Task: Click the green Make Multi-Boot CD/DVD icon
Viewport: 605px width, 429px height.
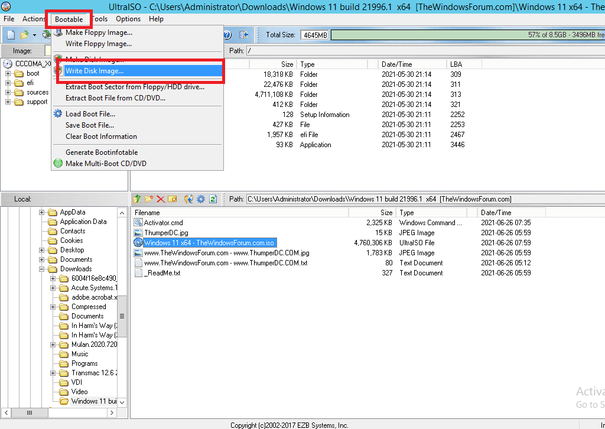Action: click(58, 164)
